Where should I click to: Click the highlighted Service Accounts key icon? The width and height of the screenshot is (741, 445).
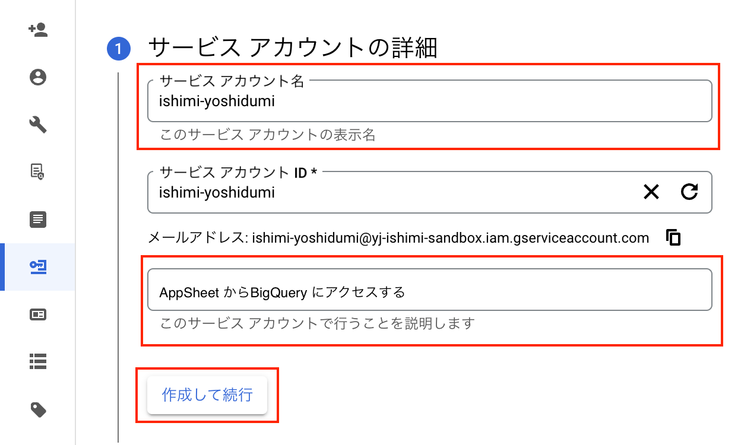pos(38,267)
